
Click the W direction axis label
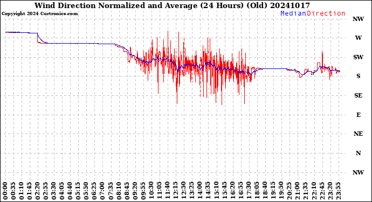coord(358,38)
